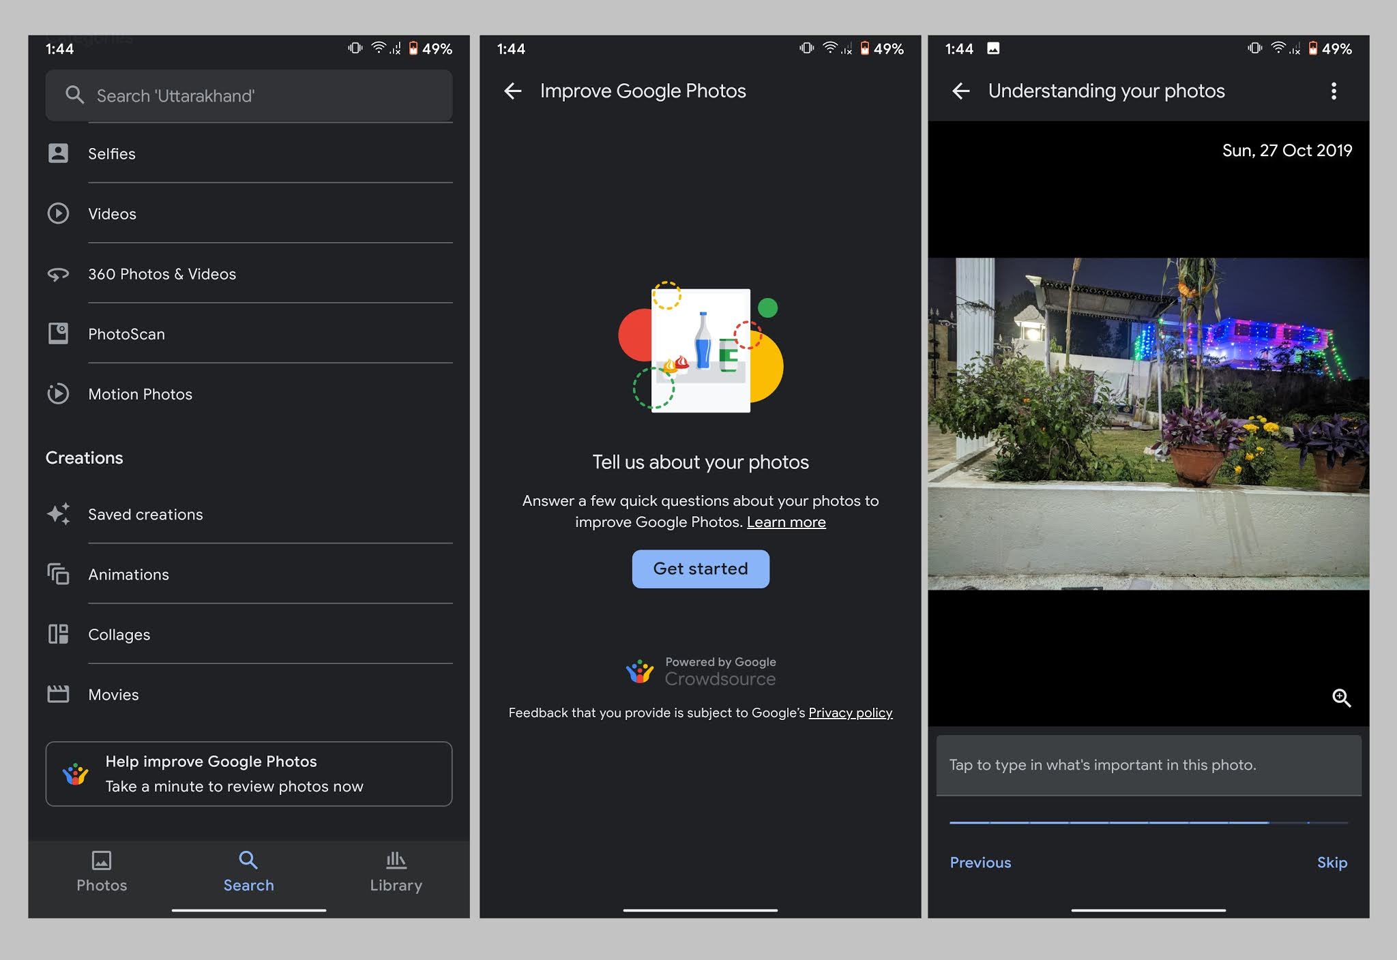1397x960 pixels.
Task: Open the Animations entry
Action: coord(249,573)
